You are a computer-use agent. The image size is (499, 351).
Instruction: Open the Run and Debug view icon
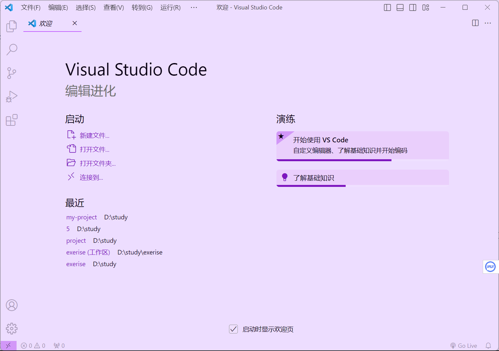12,97
